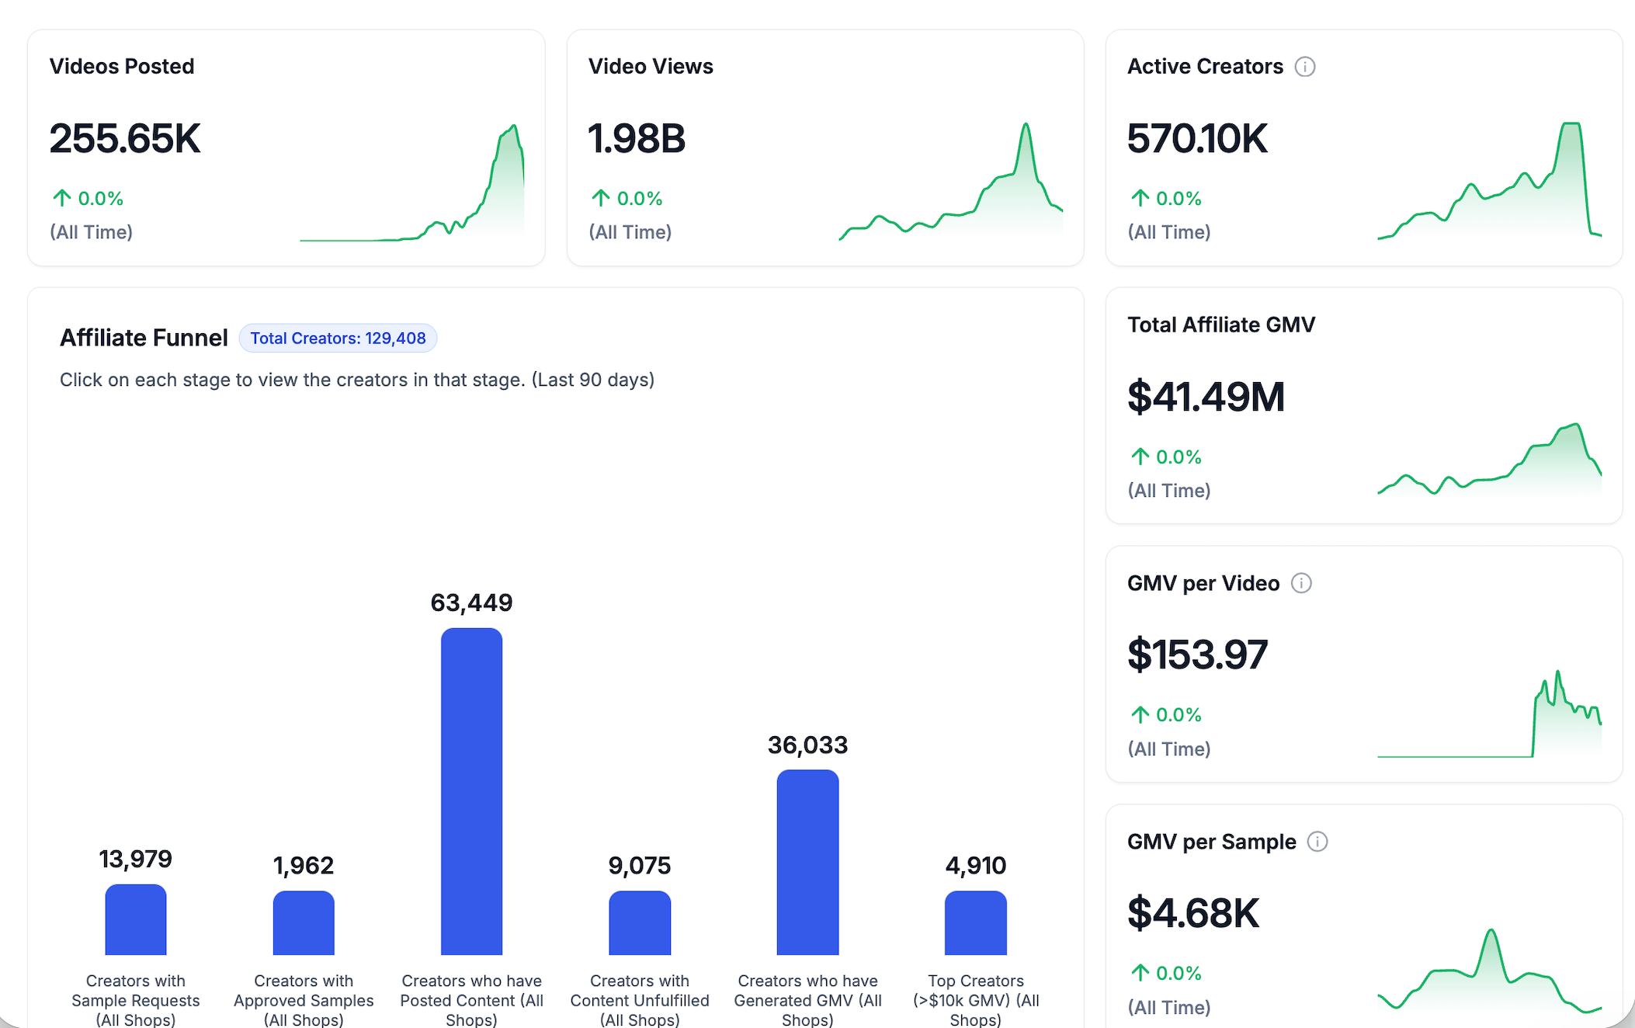Click the Total Creators: 129,408 badge
Screen dimensions: 1635x1028
click(x=338, y=339)
